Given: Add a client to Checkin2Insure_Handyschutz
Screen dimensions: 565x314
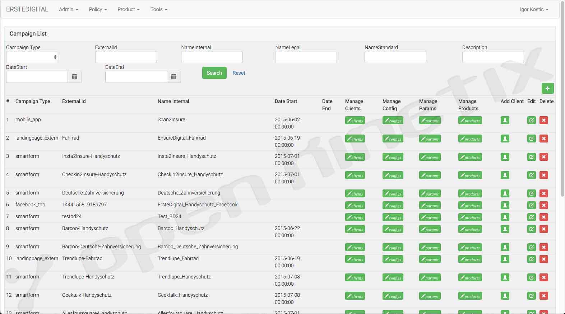Looking at the screenshot, I should (x=505, y=175).
